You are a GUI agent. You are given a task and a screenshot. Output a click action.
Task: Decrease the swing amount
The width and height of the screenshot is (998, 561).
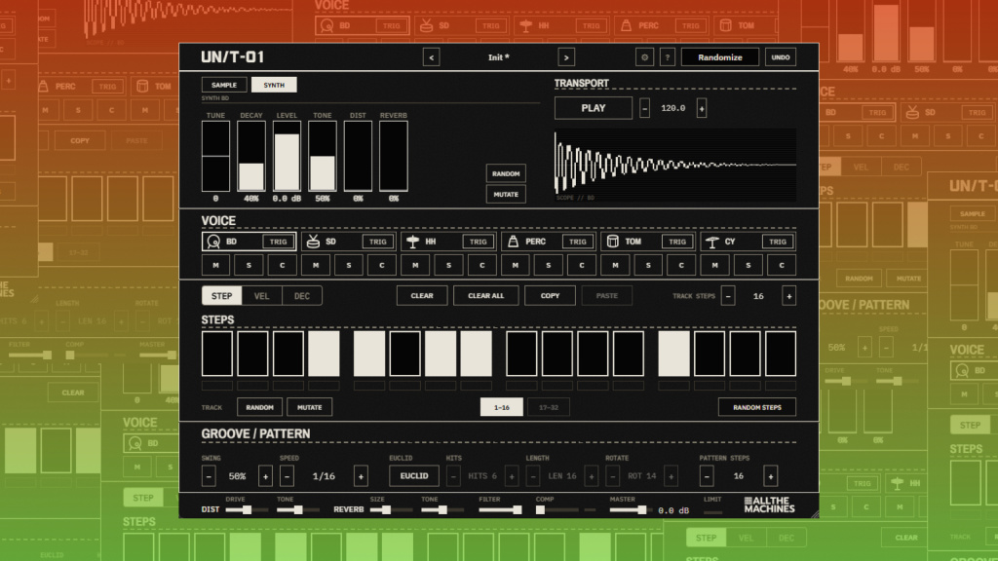(209, 475)
